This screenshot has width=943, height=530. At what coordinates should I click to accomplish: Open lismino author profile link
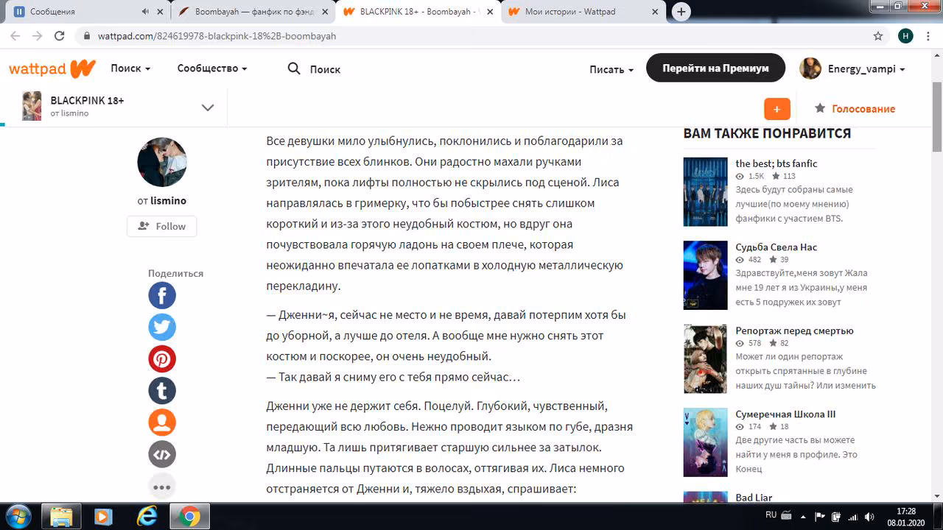[x=168, y=200]
